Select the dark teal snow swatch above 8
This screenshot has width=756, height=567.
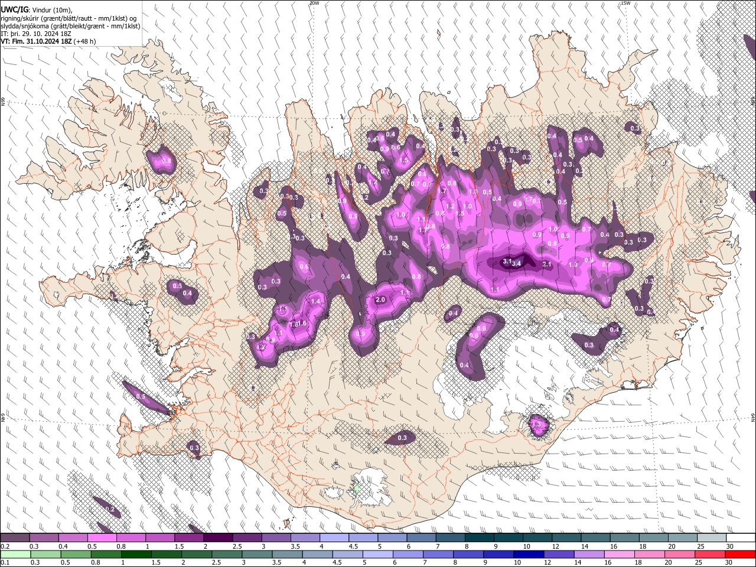480,538
